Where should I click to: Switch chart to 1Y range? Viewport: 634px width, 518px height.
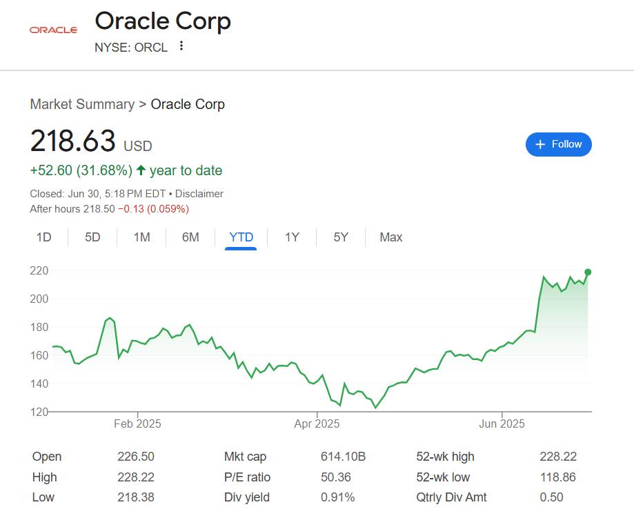292,237
